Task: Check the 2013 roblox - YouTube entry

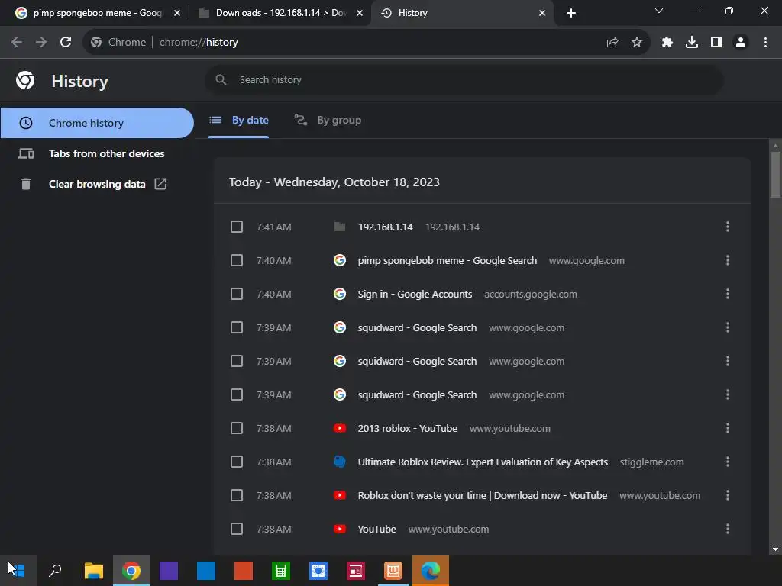Action: click(237, 428)
